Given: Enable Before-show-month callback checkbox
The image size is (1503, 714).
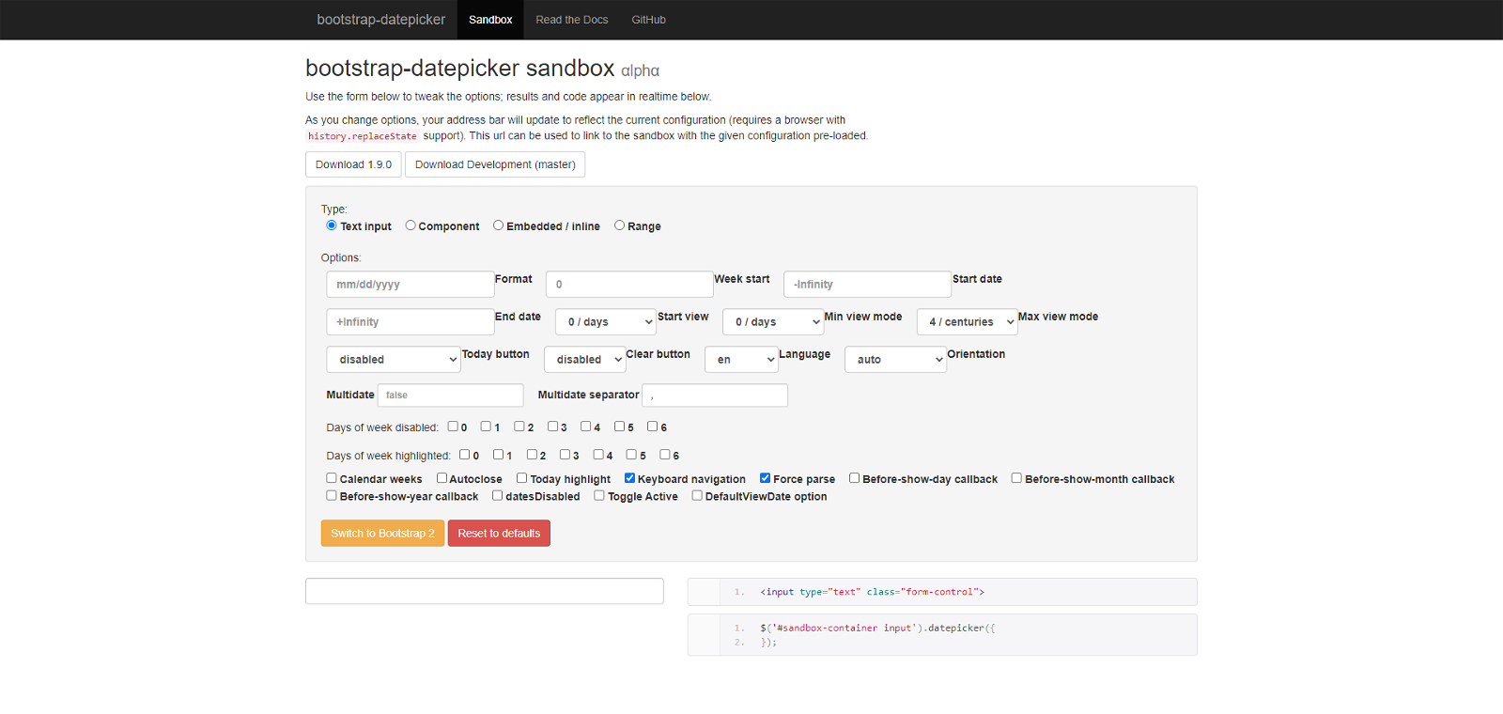Looking at the screenshot, I should 1016,478.
